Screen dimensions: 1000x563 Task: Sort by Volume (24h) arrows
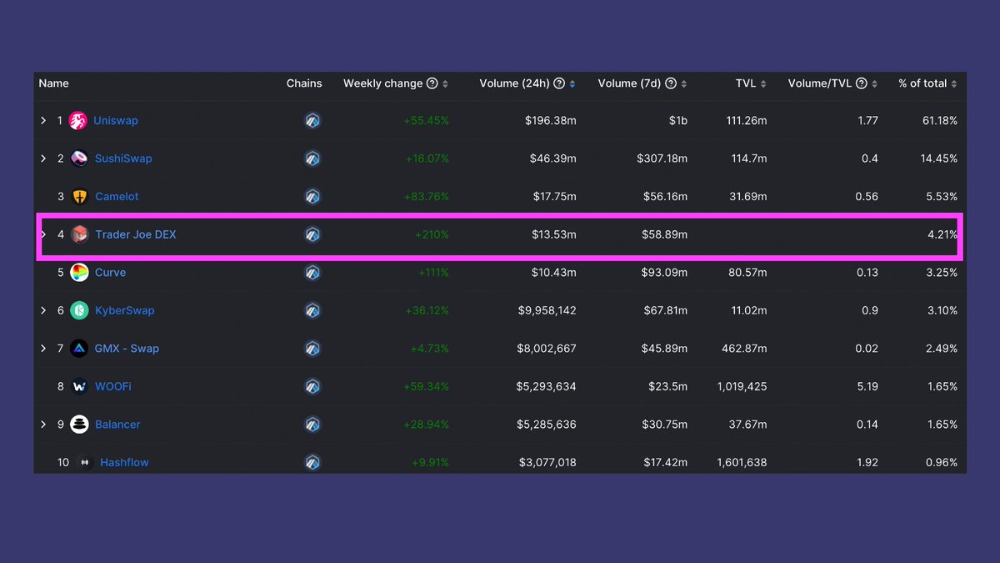[x=572, y=84]
